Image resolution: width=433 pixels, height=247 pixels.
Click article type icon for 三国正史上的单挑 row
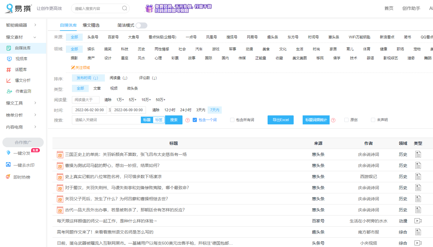418,154
